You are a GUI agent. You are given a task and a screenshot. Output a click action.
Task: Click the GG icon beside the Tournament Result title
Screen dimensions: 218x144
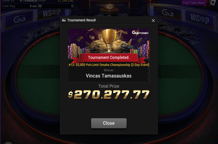pos(64,20)
